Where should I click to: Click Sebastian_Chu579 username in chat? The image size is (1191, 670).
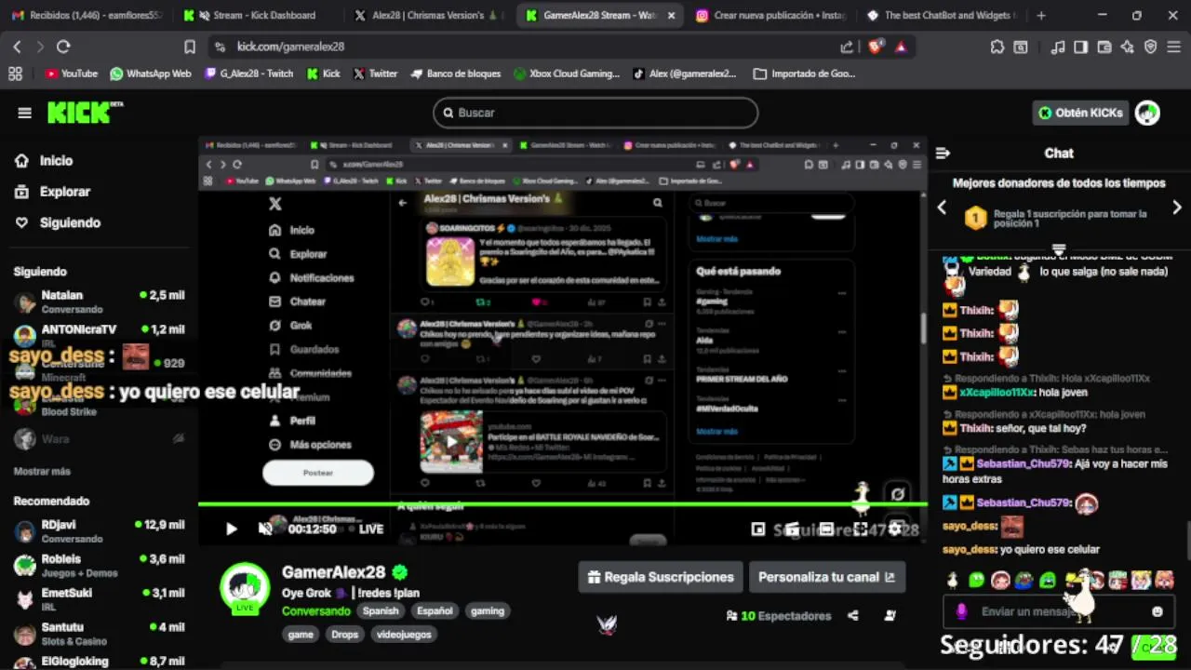click(x=1023, y=463)
